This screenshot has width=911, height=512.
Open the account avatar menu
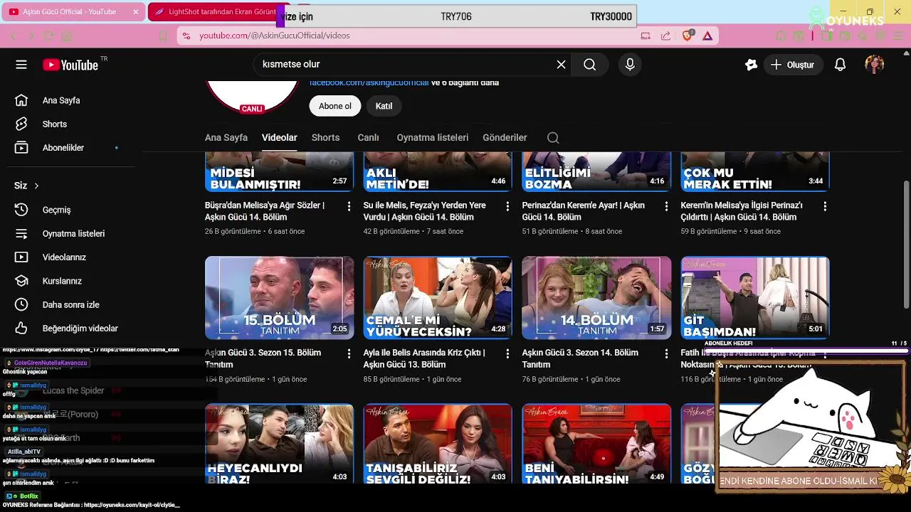pos(874,65)
